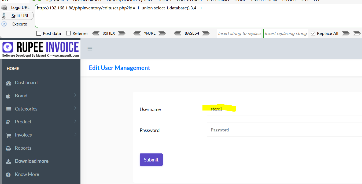Image resolution: width=362 pixels, height=184 pixels.
Task: Click the Load URL button label
Action: [20, 8]
